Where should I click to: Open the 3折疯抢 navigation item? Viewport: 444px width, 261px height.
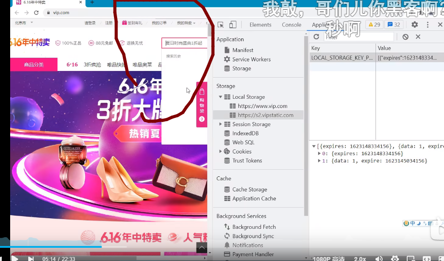click(92, 65)
